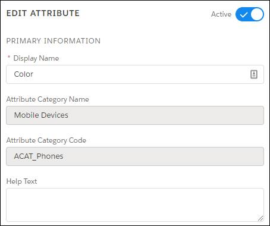Image resolution: width=270 pixels, height=226 pixels.
Task: Click inside the Help Text textarea
Action: coord(135,205)
